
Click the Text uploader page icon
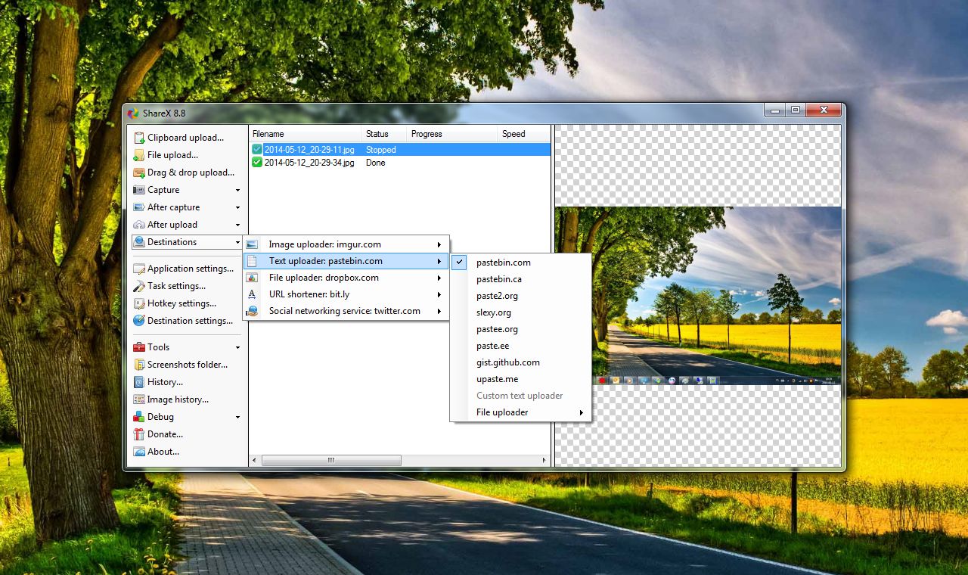click(253, 261)
